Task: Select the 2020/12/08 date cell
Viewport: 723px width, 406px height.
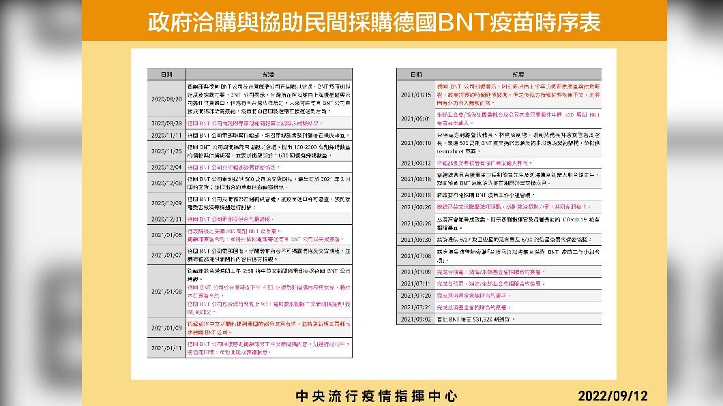Action: [x=166, y=183]
